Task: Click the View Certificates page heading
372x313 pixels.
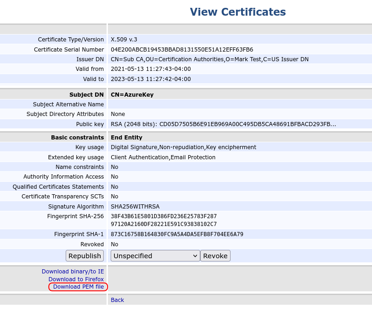Action: (x=237, y=12)
